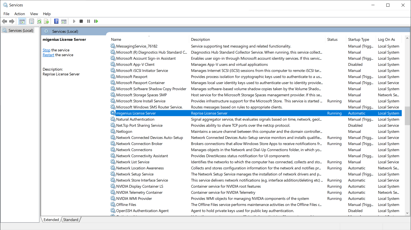Select OpenSSH Authentication Agent service
This screenshot has height=230, width=411.
tap(142, 211)
